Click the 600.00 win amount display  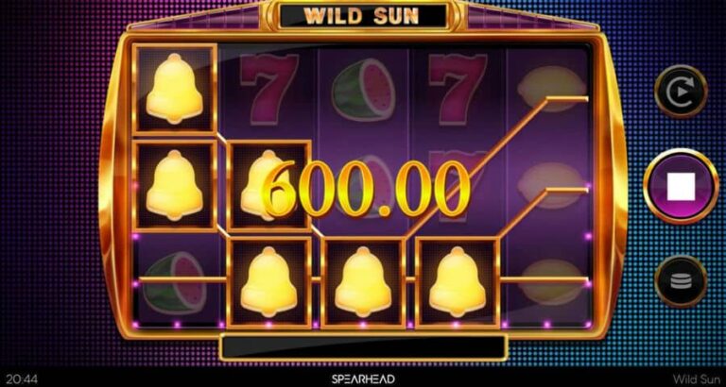pos(367,190)
